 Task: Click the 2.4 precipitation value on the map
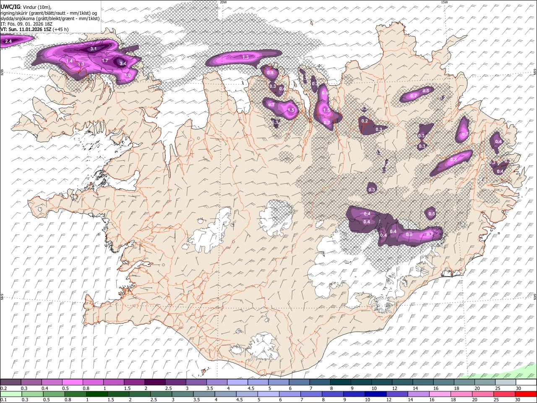[x=8, y=41]
